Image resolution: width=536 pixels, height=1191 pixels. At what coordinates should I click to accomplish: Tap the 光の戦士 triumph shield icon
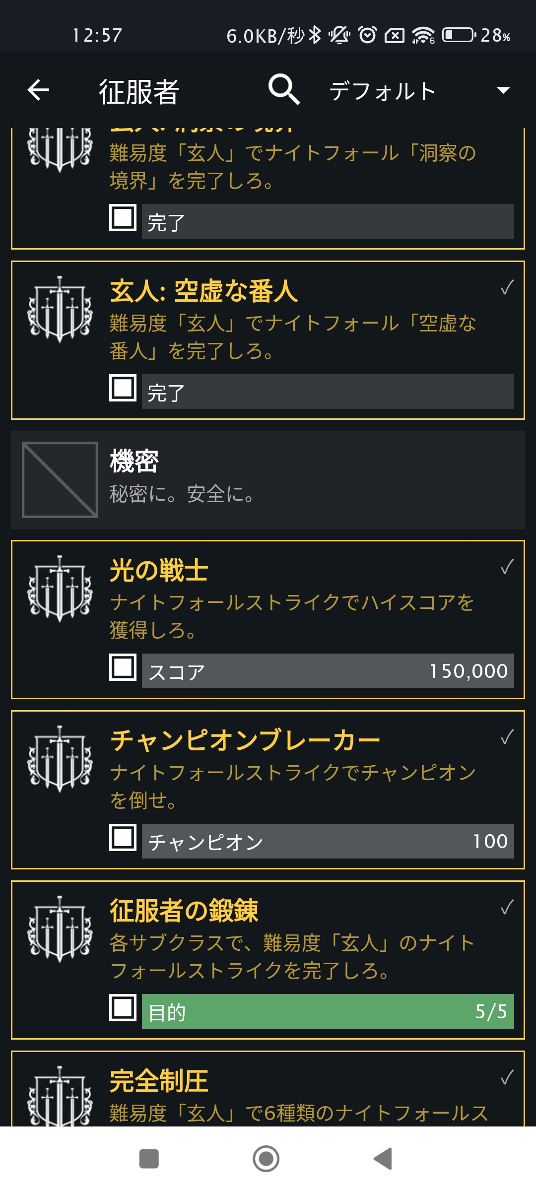click(60, 589)
